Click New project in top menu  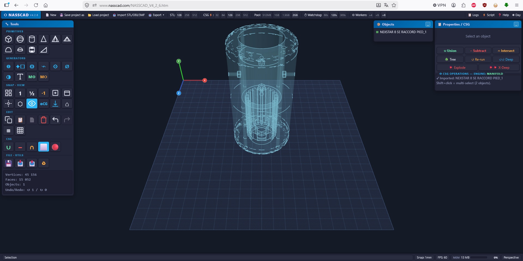click(51, 15)
